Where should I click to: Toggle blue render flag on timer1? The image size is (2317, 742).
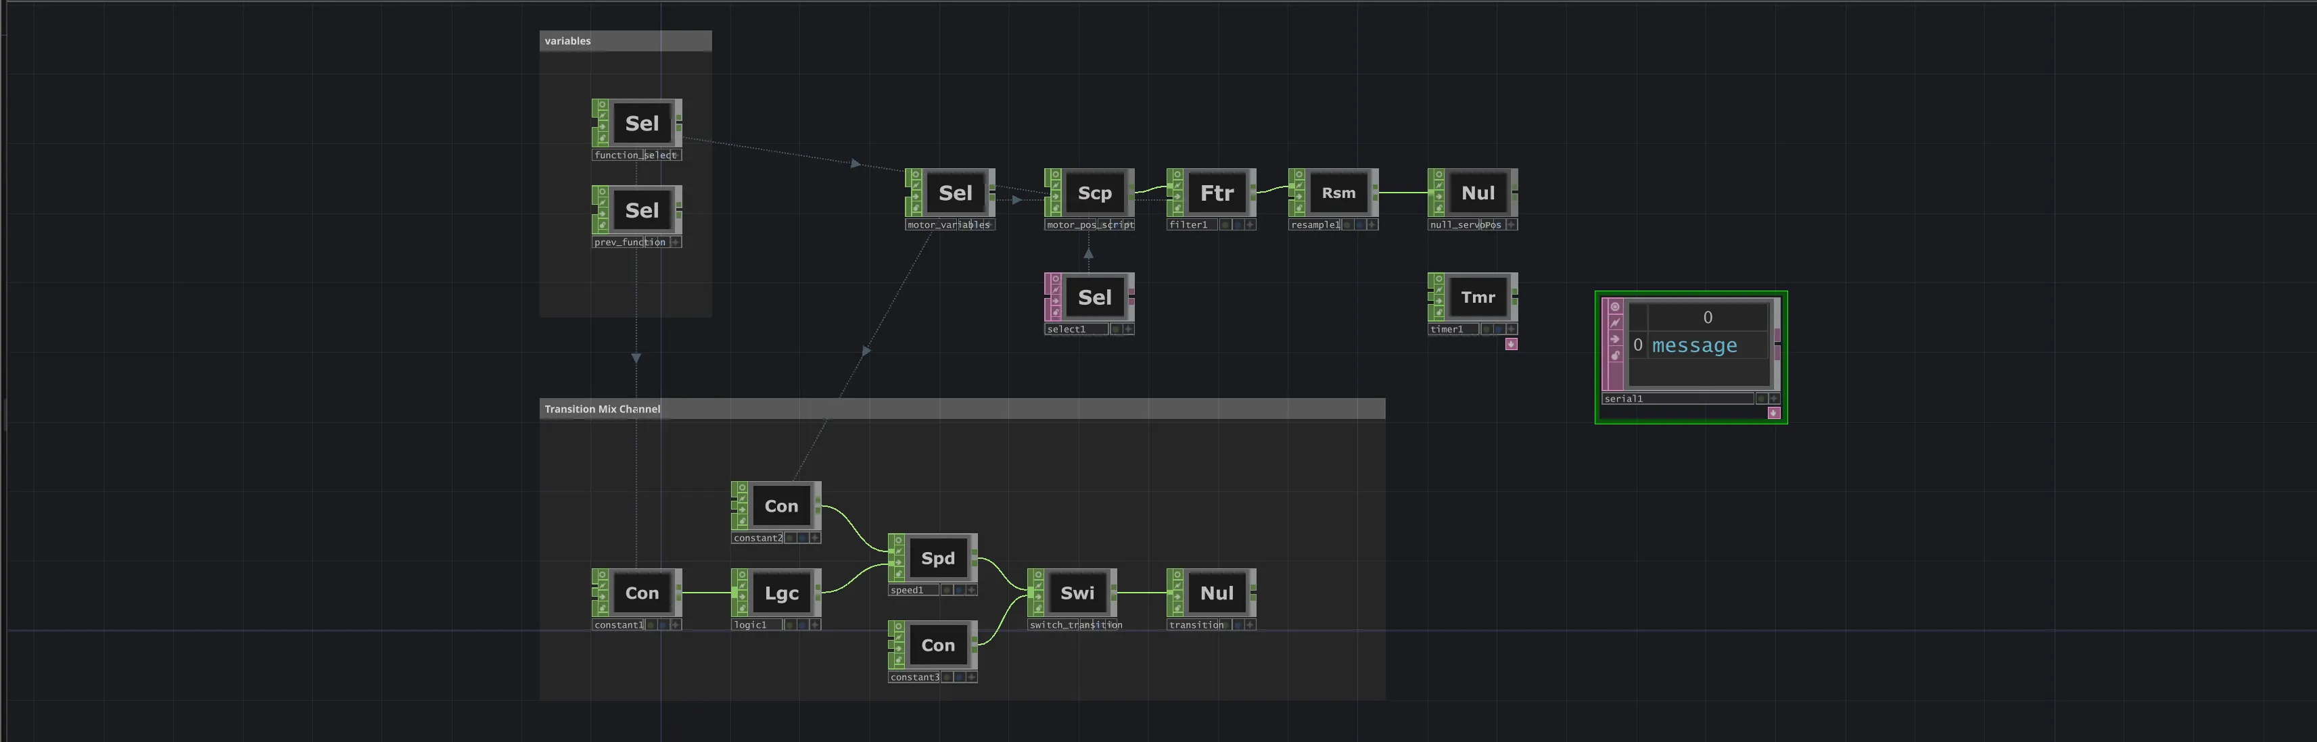click(x=1499, y=330)
